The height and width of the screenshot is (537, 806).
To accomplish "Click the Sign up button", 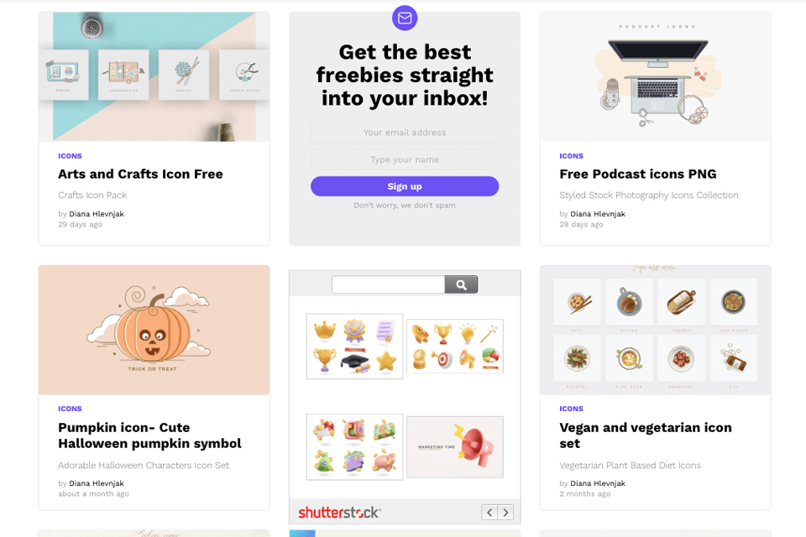I will [x=405, y=186].
